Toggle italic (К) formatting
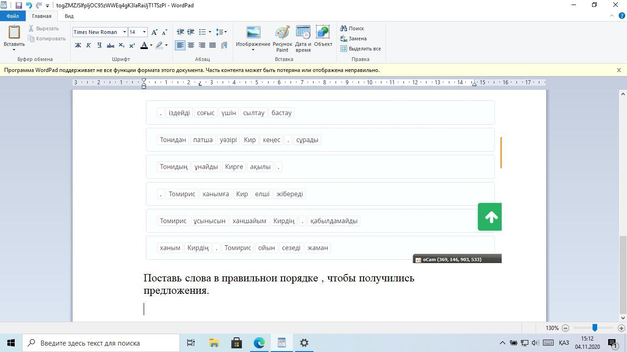 click(x=89, y=45)
